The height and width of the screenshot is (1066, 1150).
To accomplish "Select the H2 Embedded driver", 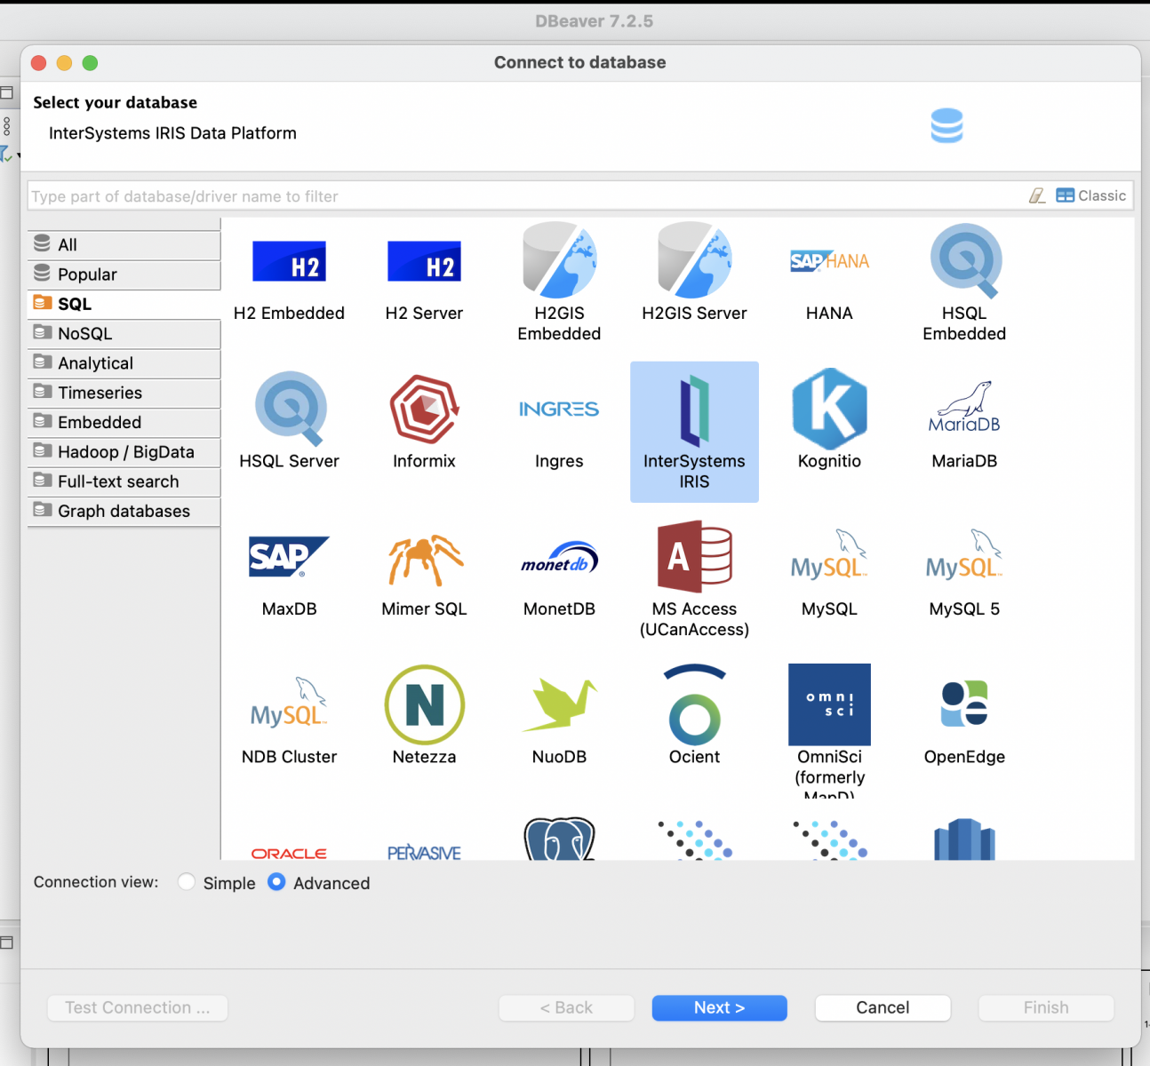I will 289,280.
